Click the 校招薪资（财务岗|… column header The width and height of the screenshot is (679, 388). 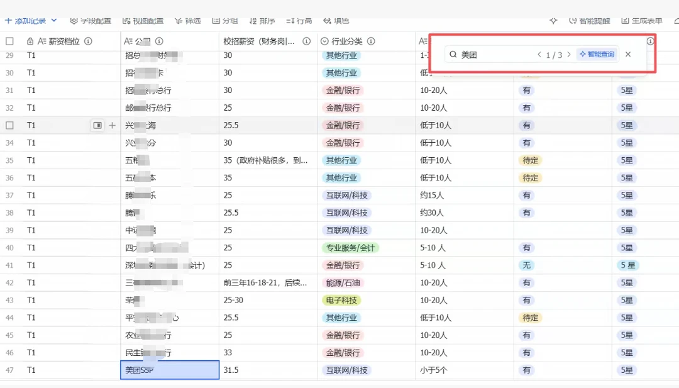click(x=268, y=41)
